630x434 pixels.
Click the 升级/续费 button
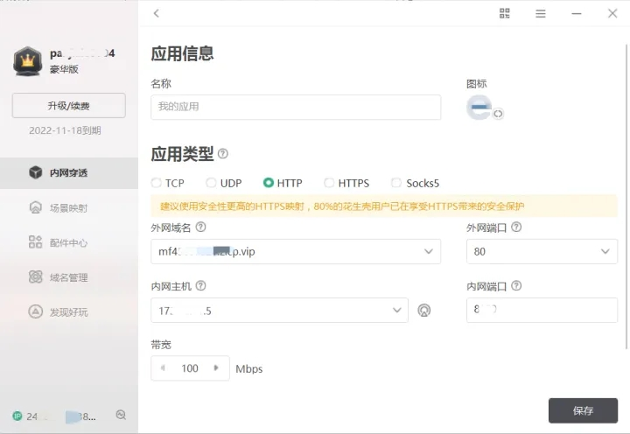[x=69, y=106]
